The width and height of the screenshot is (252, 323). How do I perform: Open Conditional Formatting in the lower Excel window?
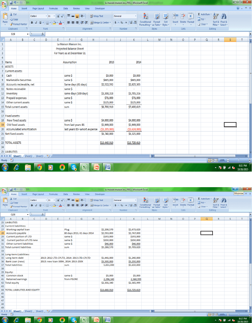point(145,203)
